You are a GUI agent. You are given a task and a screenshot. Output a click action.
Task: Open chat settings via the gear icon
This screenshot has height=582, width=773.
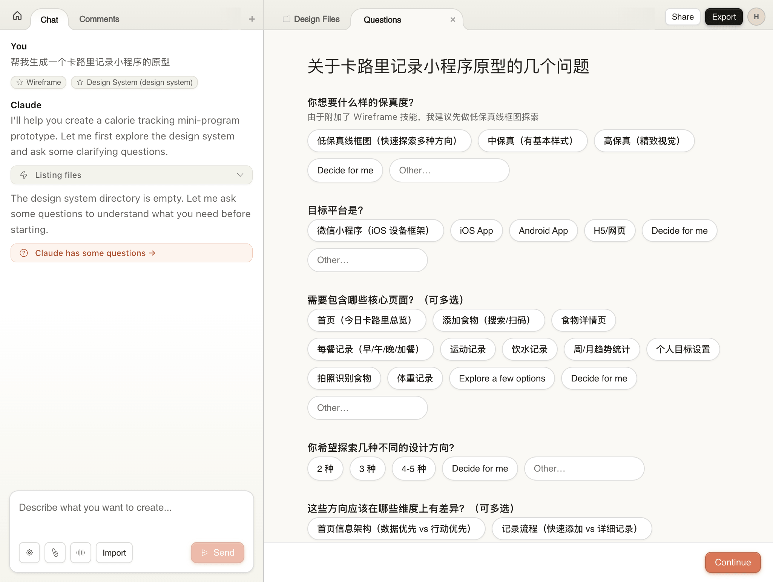(29, 552)
